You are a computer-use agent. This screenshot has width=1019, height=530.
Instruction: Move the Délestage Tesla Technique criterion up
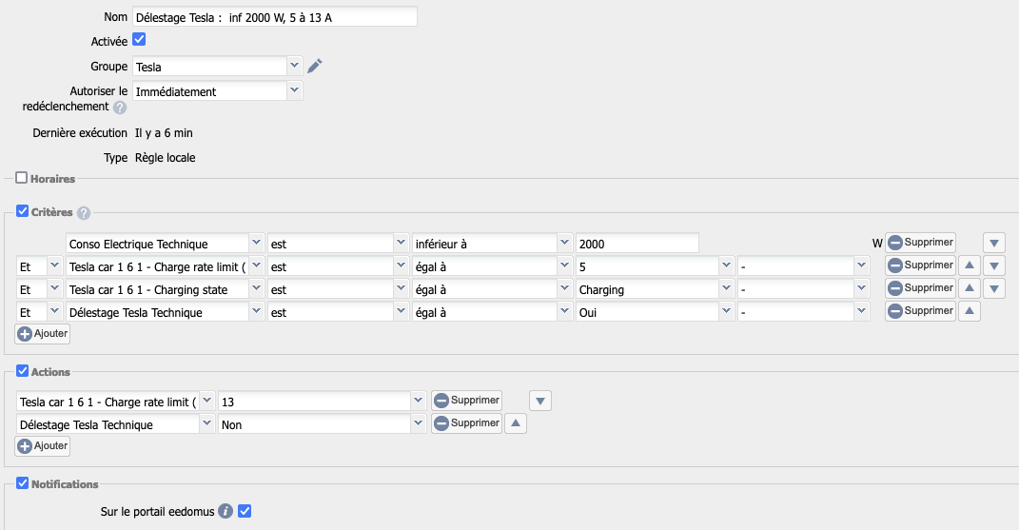pos(969,311)
